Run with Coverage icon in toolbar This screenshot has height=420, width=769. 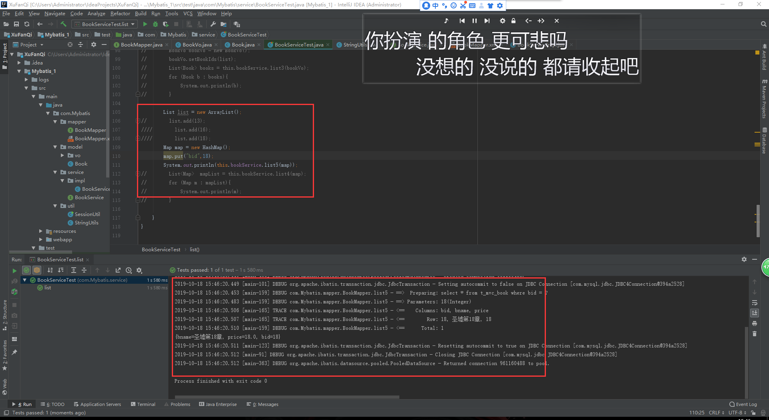pyautogui.click(x=165, y=24)
